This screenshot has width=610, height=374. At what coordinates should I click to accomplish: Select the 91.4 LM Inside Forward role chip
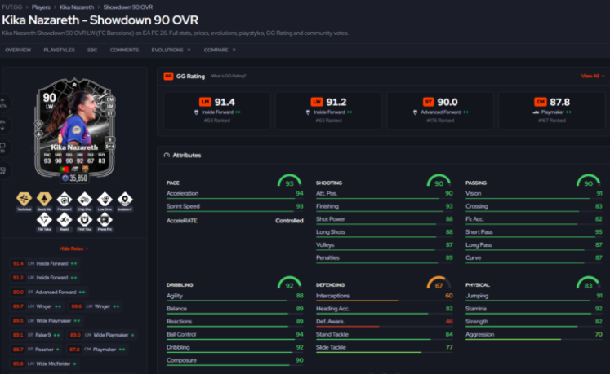point(45,263)
